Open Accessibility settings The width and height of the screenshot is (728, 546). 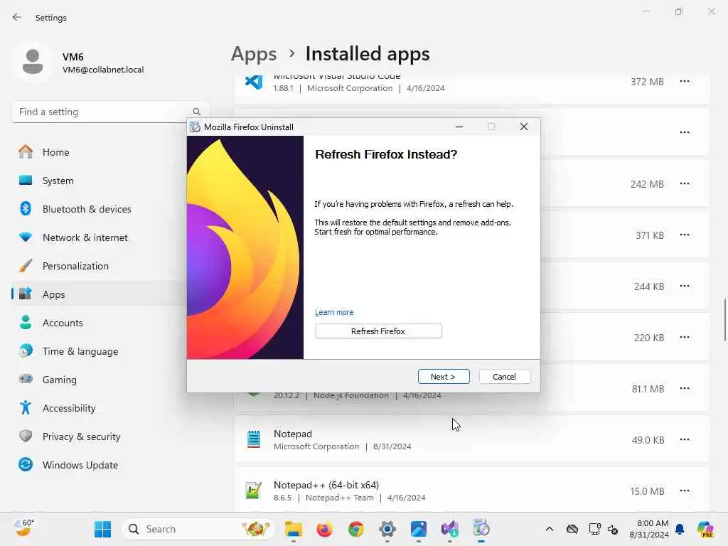click(x=100, y=408)
